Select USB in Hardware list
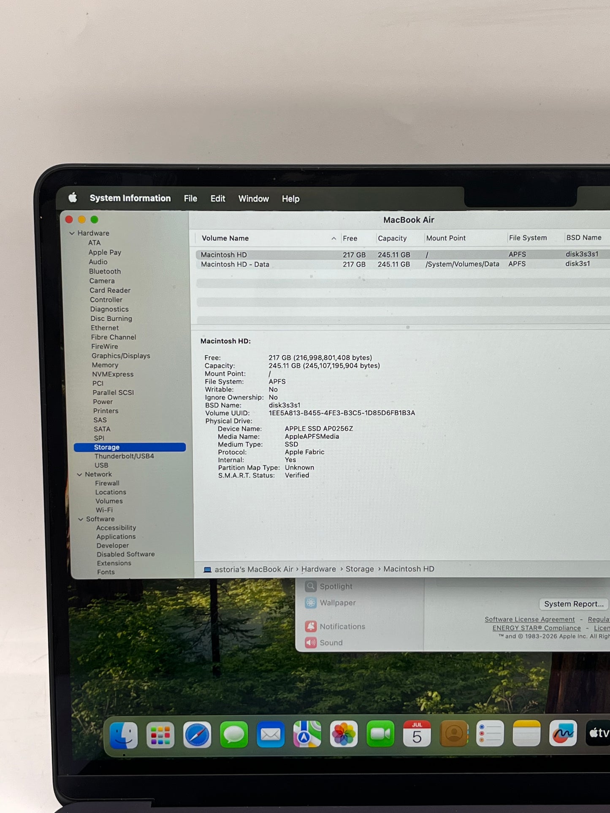Viewport: 610px width, 813px height. tap(101, 465)
